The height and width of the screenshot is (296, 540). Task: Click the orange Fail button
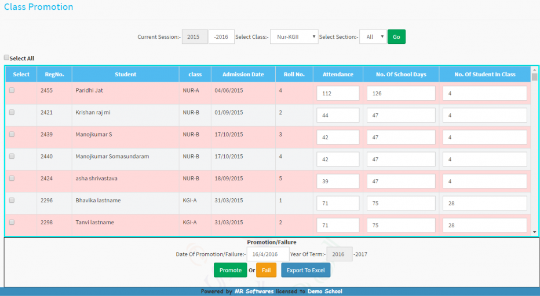coord(266,270)
